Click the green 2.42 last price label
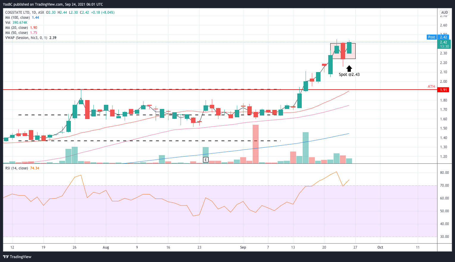455x262 pixels. 443,42
